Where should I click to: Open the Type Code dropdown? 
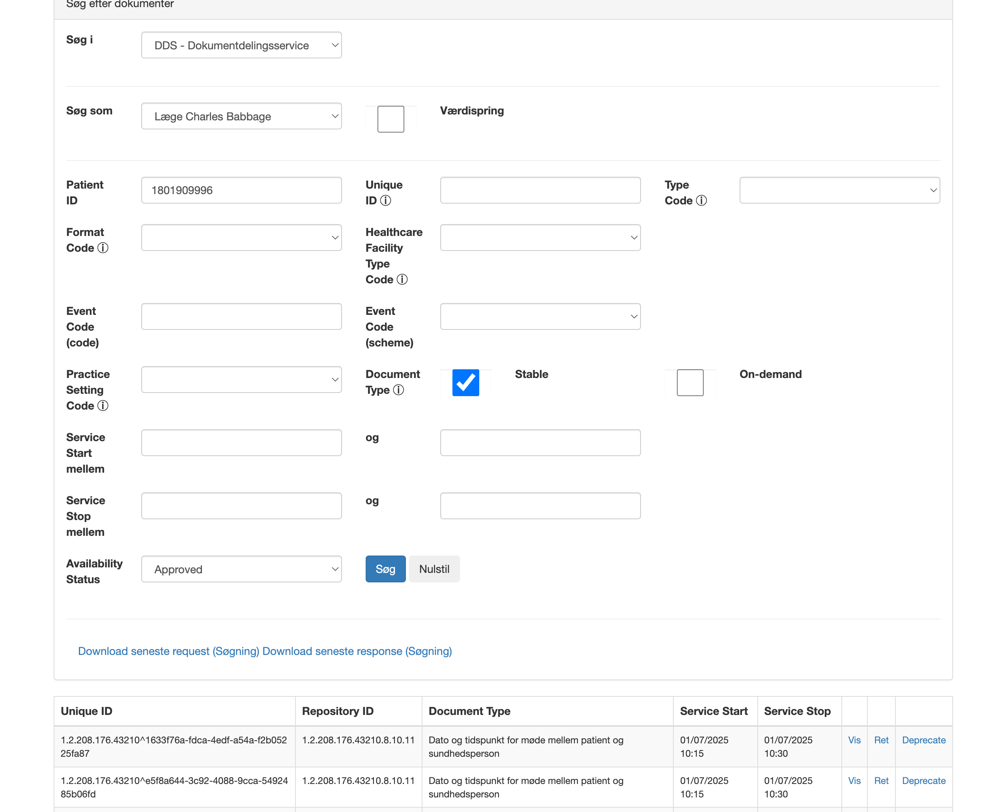click(x=839, y=190)
